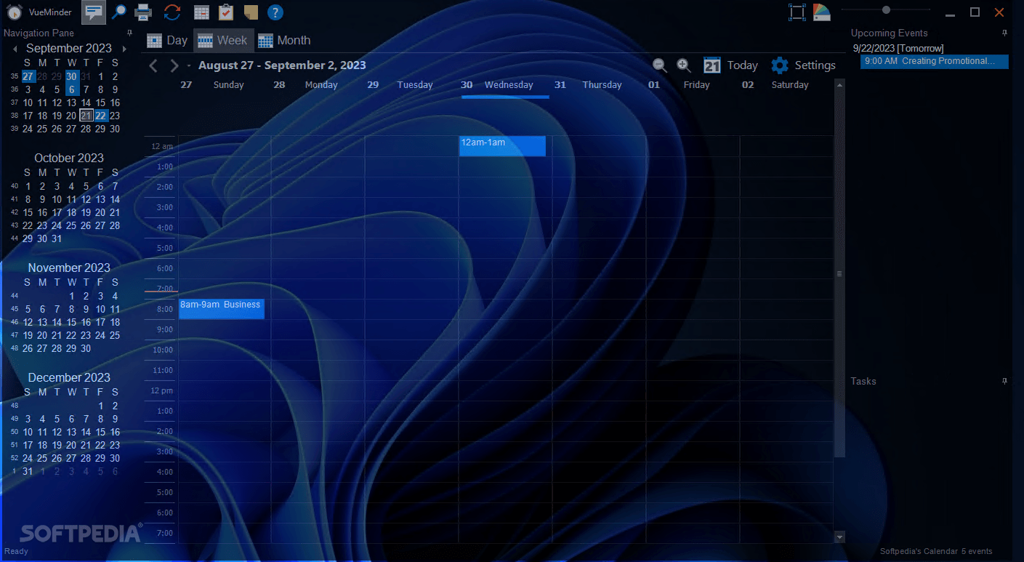
Task: Click the fullscreen frame icon
Action: pos(797,12)
